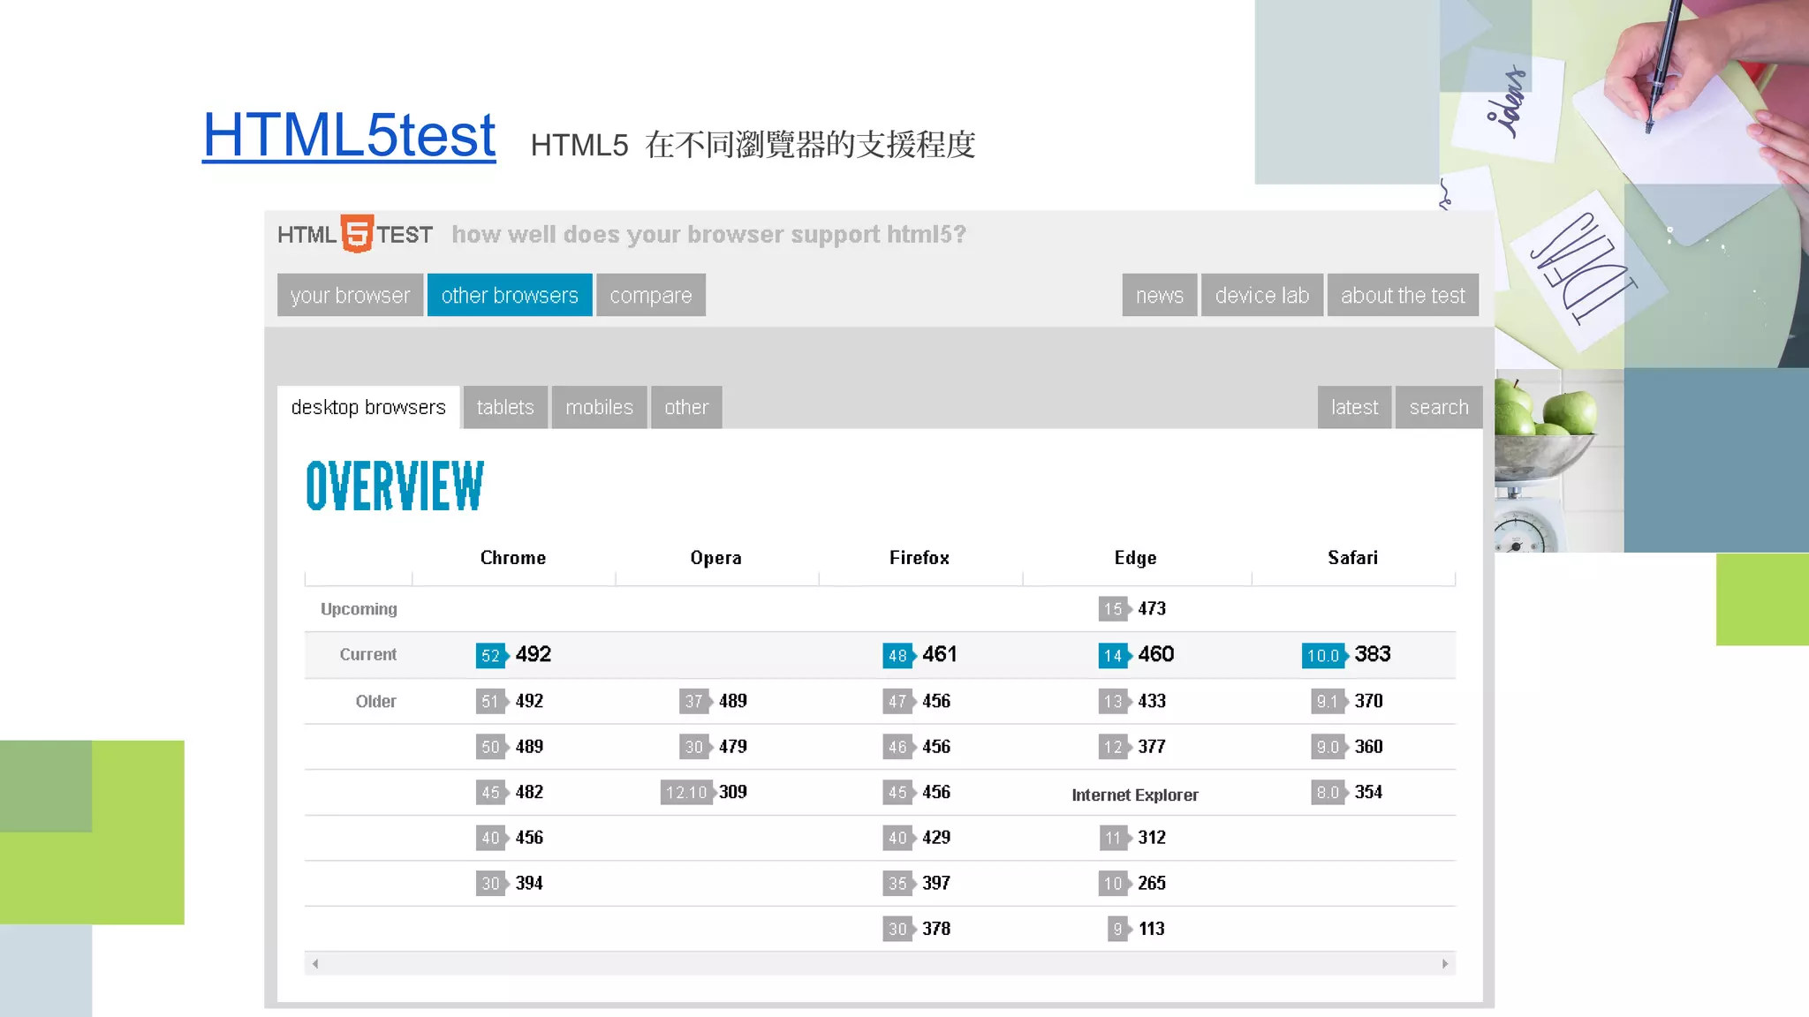Switch to 'other' devices tab
Image resolution: width=1809 pixels, height=1017 pixels.
[686, 407]
